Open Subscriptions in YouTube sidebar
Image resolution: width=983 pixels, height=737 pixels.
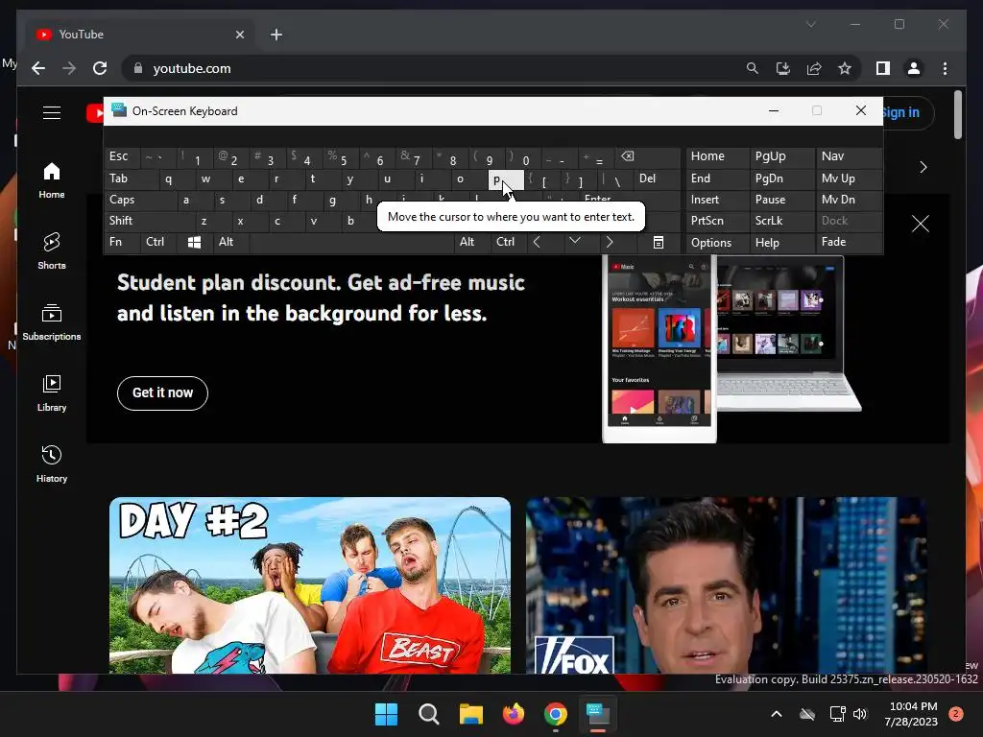(52, 322)
